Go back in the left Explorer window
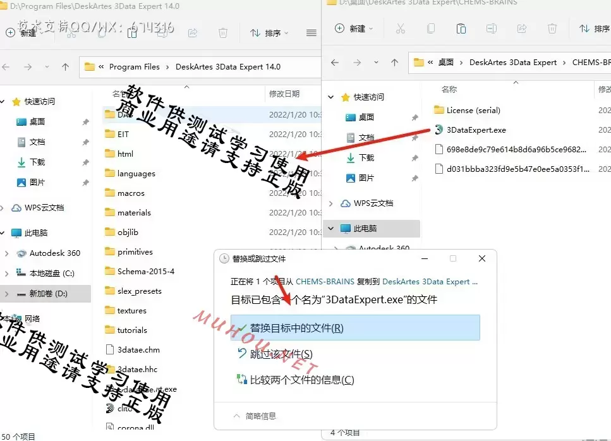This screenshot has height=441, width=611. click(6, 66)
